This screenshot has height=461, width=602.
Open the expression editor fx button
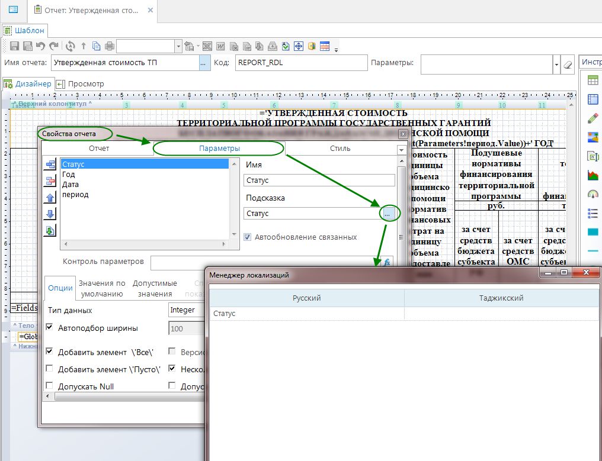point(386,262)
